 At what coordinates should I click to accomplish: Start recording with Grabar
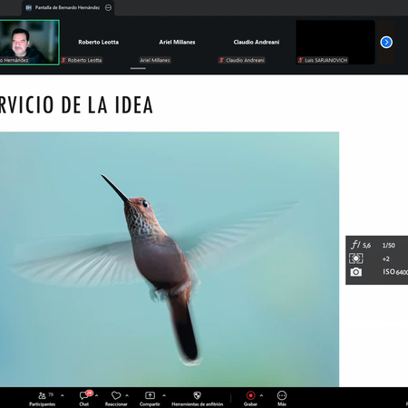point(250,399)
